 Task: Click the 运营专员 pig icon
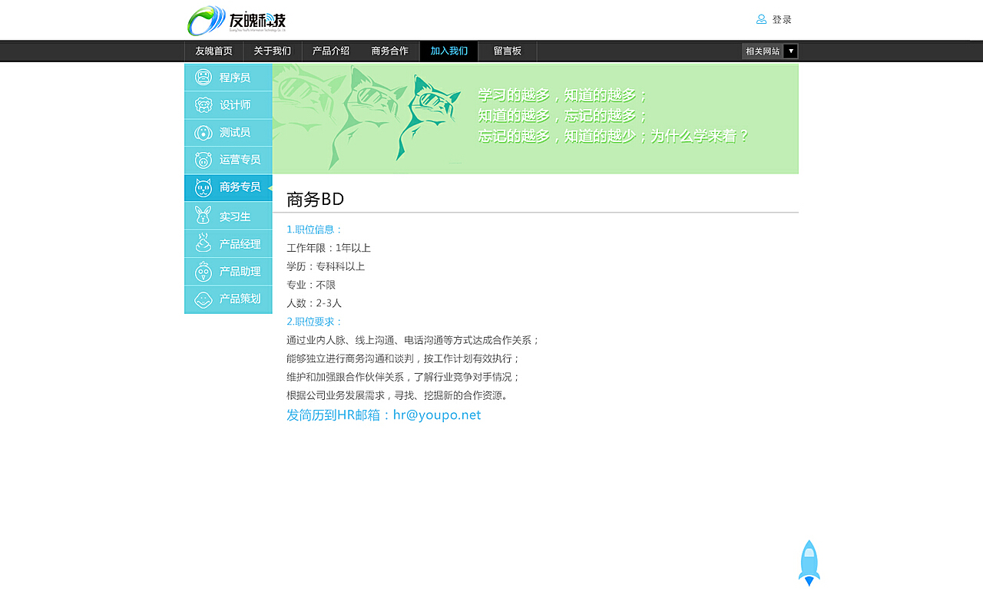point(204,160)
